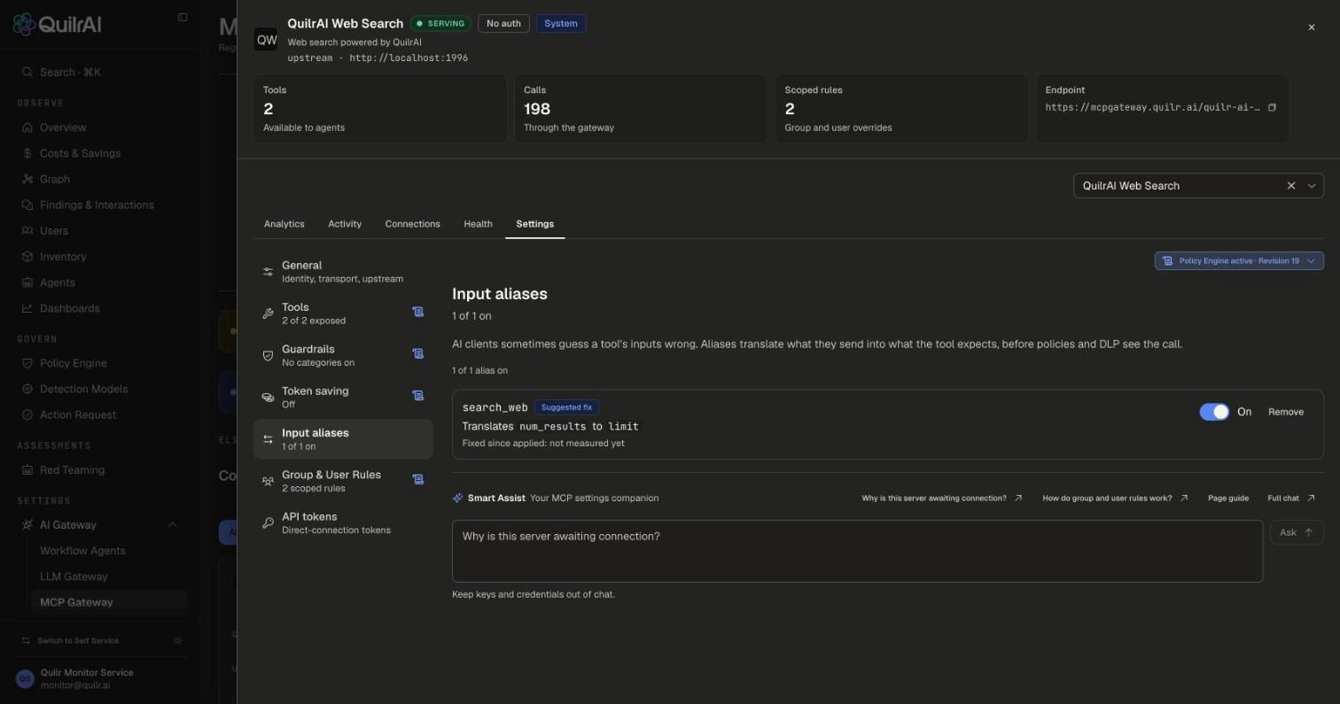1340x704 pixels.
Task: Copy the endpoint URL
Action: pos(1272,108)
